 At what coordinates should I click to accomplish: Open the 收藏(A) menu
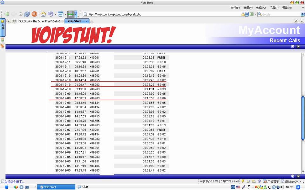261,8
